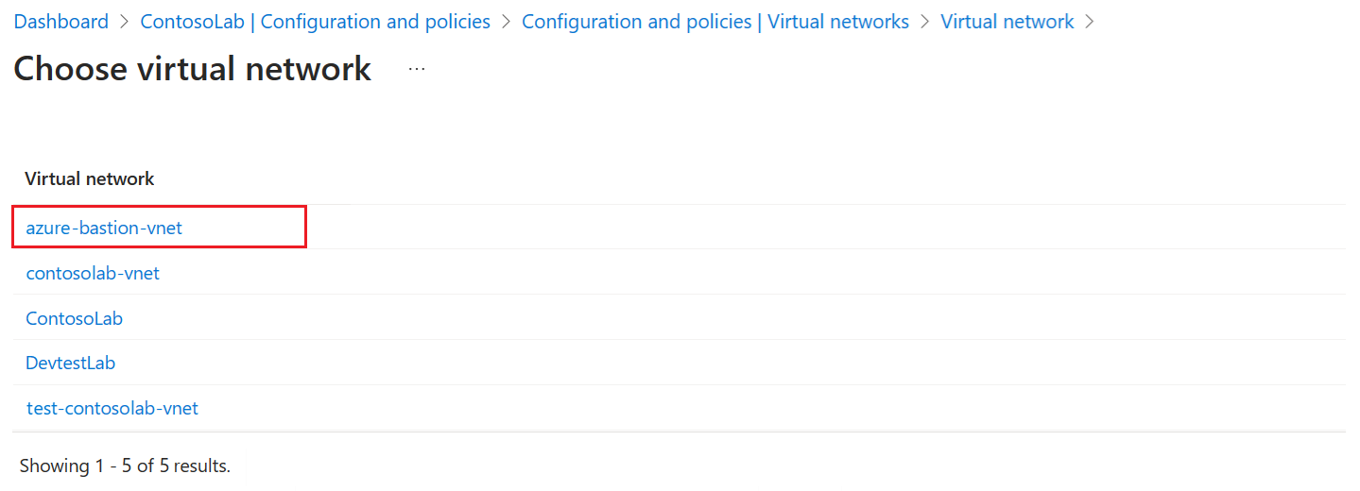The image size is (1360, 491).
Task: Click chevron after the Virtual networks breadcrumb
Action: 925,21
